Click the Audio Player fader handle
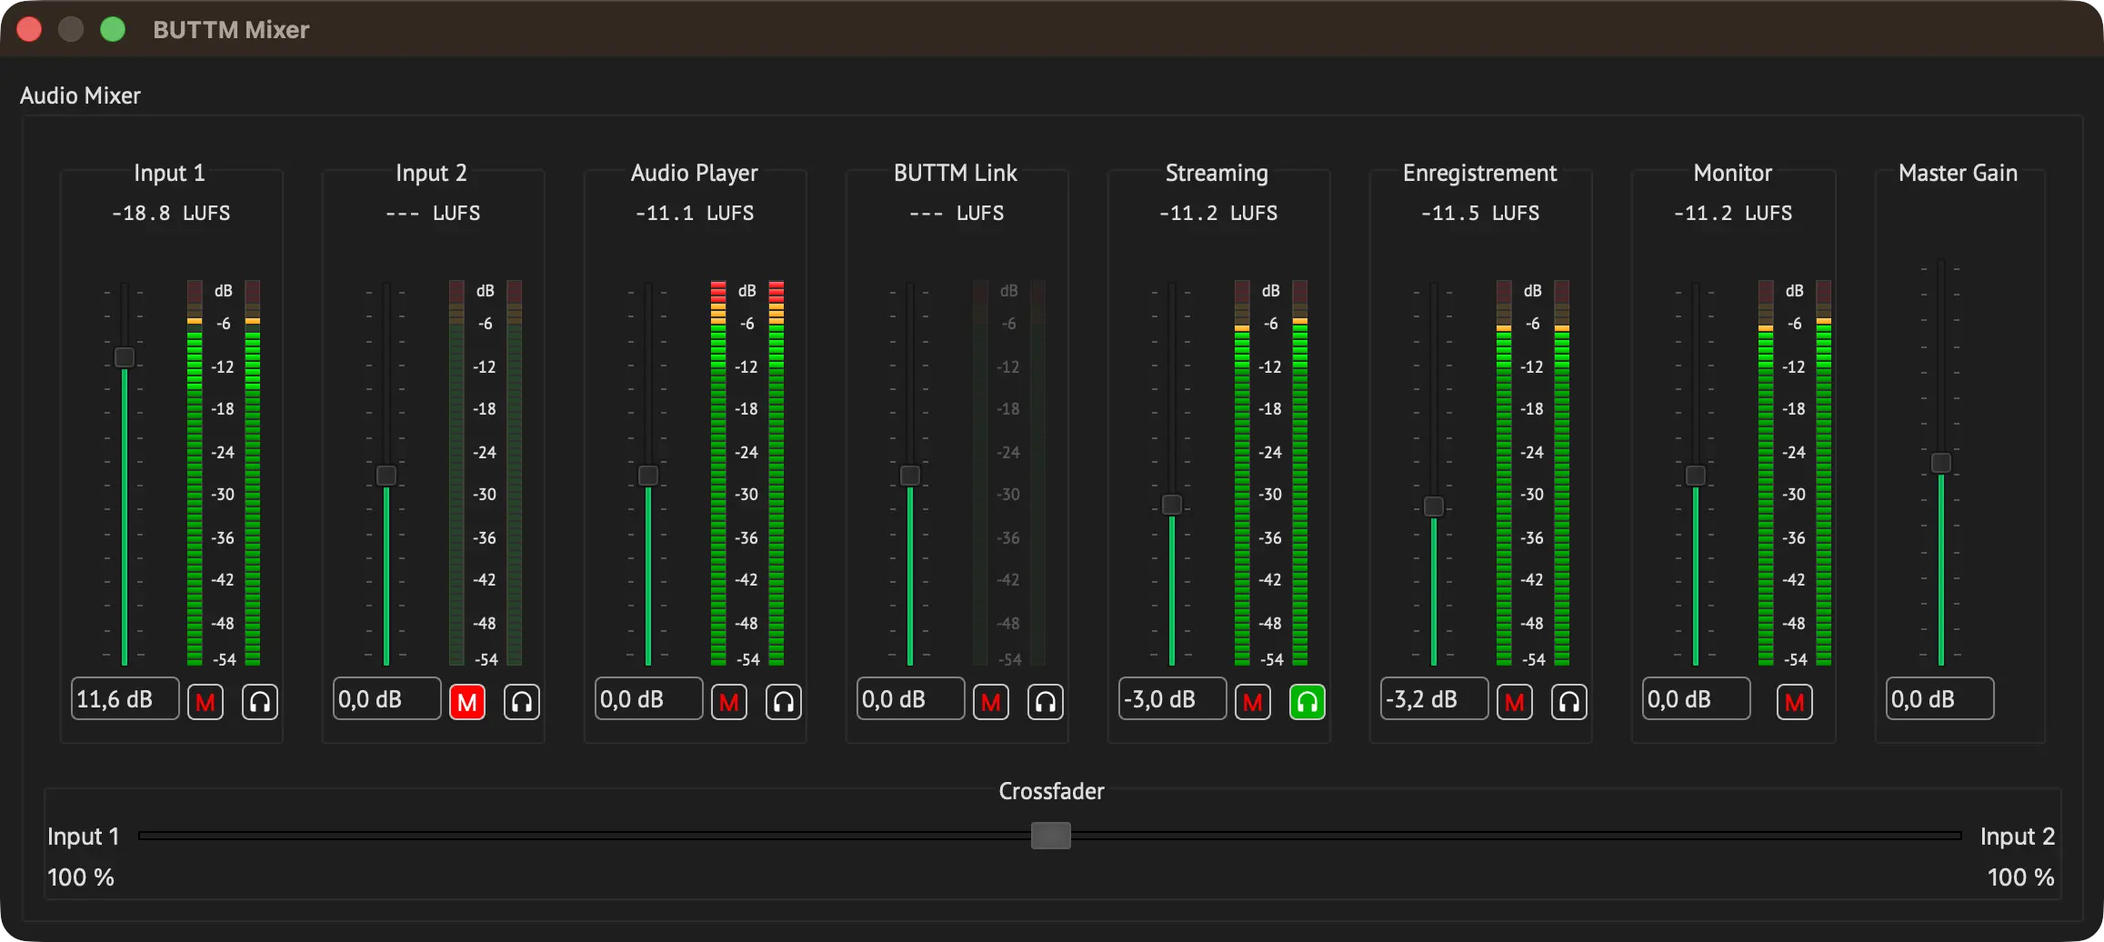2104x942 pixels. coord(648,476)
